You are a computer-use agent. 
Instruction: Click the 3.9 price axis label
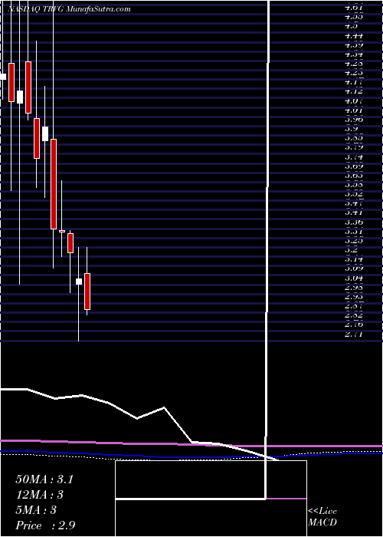[x=352, y=129]
